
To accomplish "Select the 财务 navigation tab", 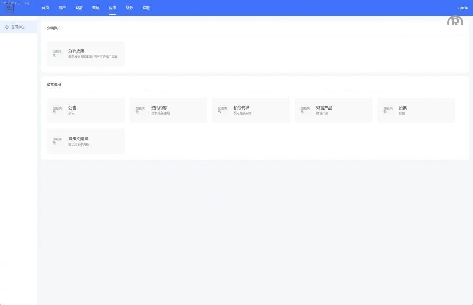I will pos(129,8).
